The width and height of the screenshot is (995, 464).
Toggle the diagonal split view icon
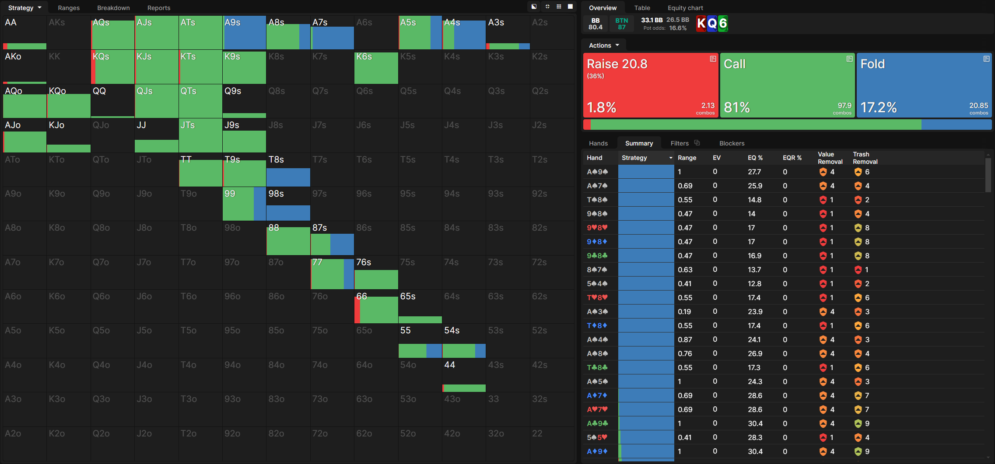click(534, 7)
